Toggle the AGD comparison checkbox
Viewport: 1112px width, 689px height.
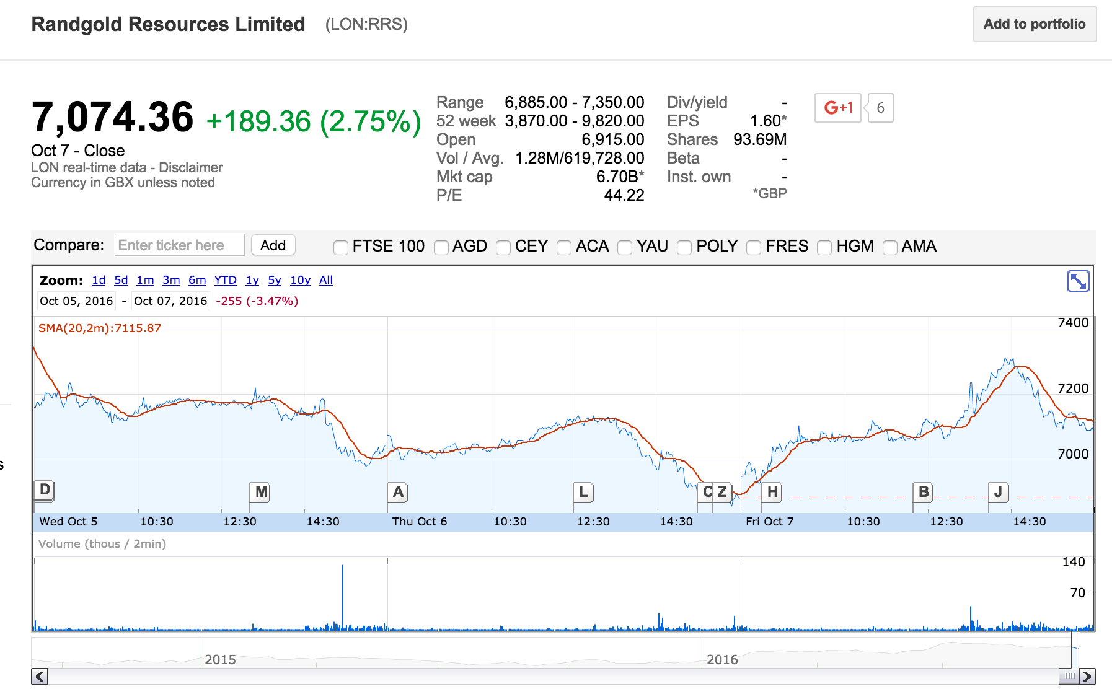pyautogui.click(x=441, y=247)
